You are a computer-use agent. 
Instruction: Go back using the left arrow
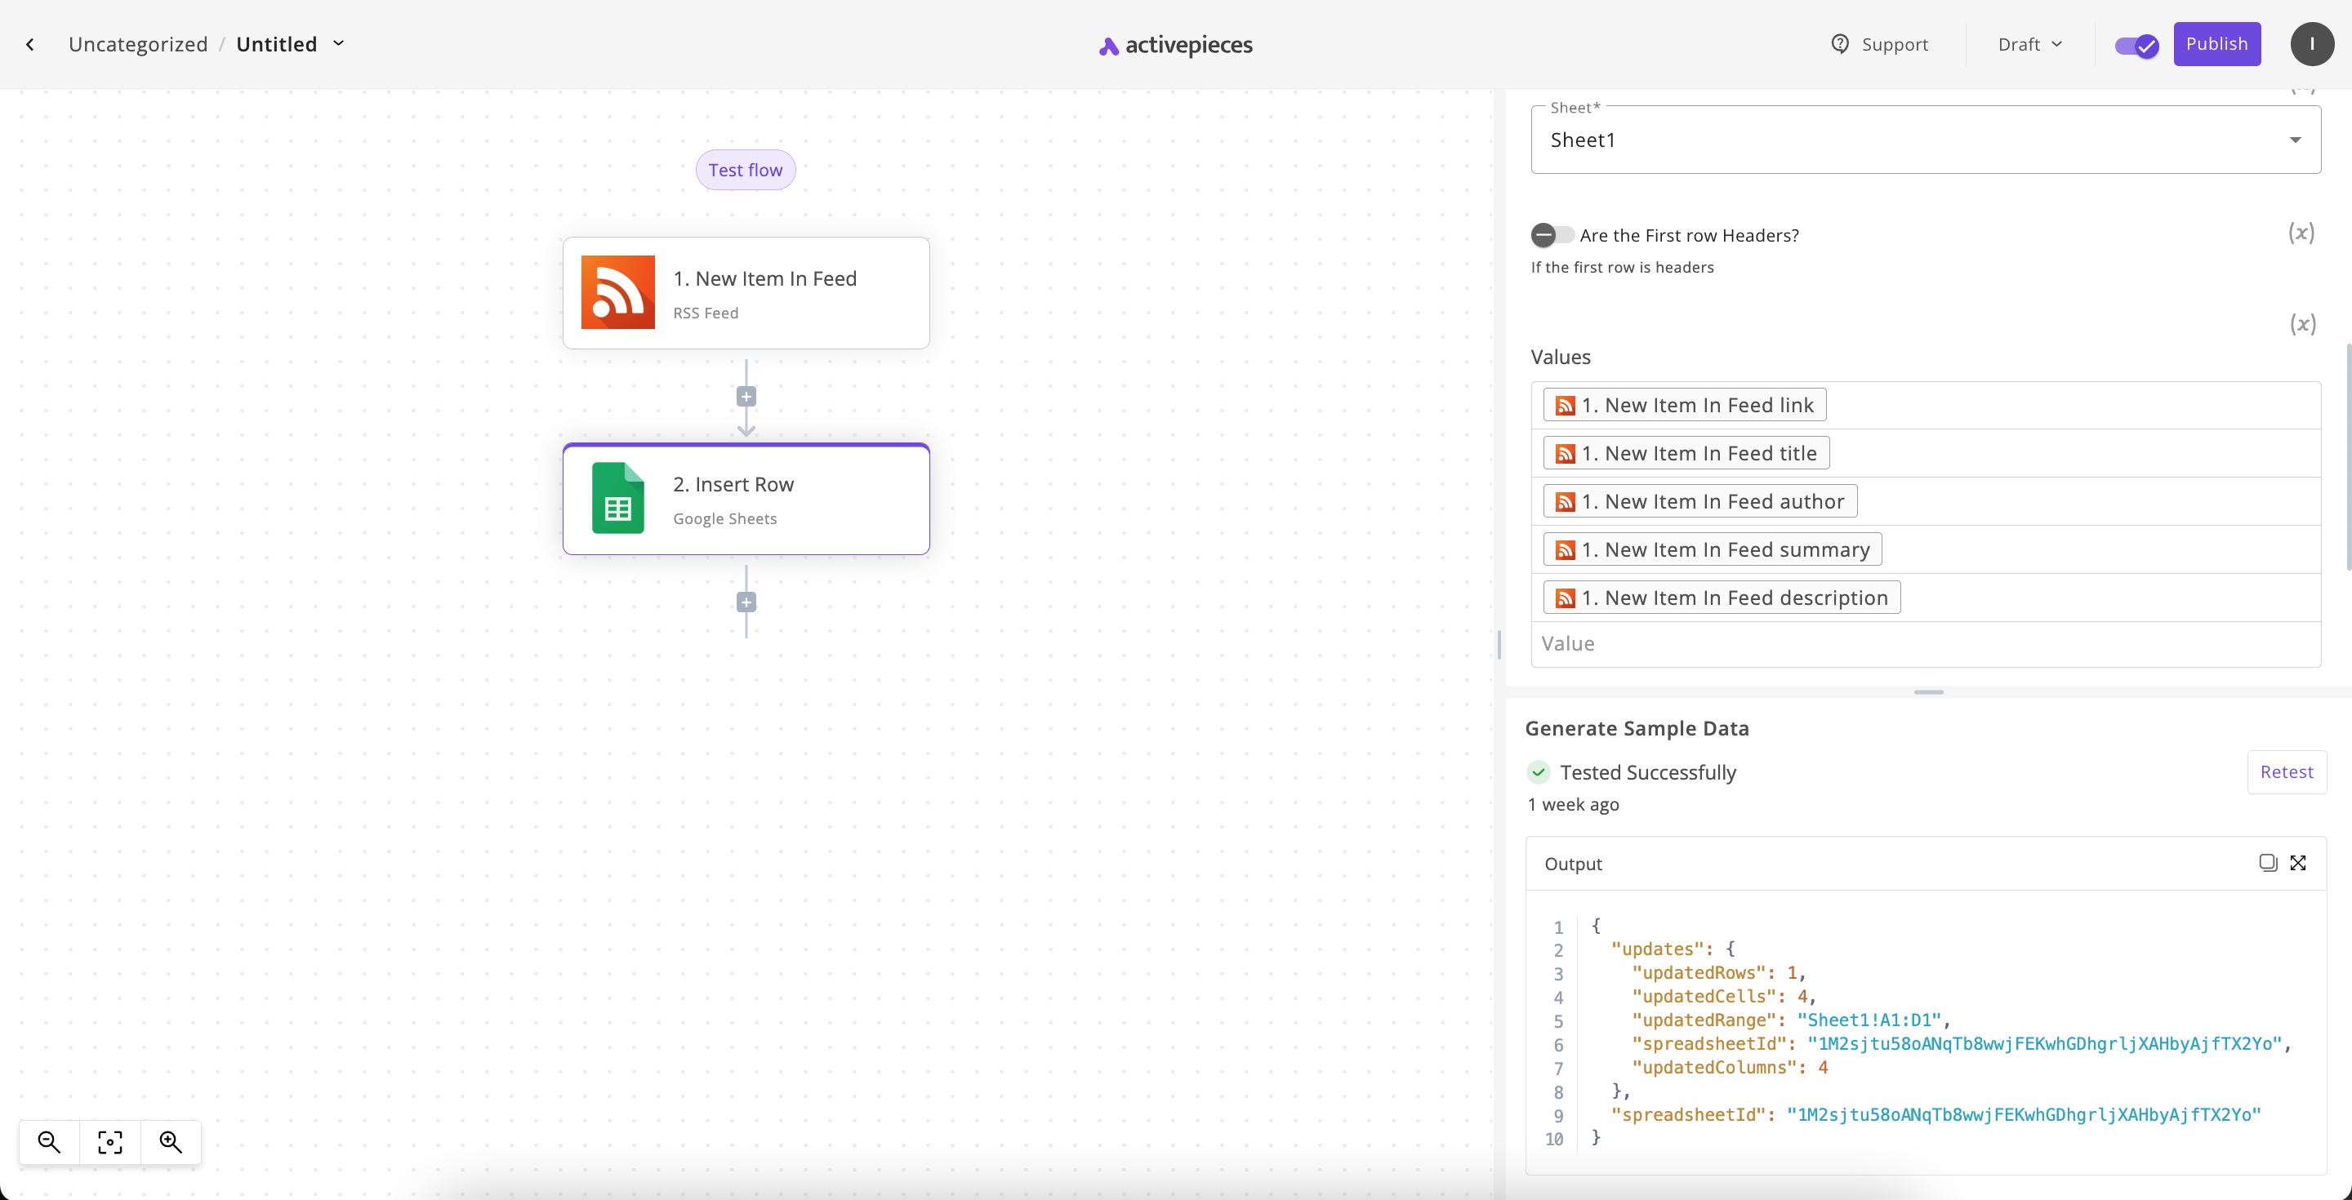point(30,44)
